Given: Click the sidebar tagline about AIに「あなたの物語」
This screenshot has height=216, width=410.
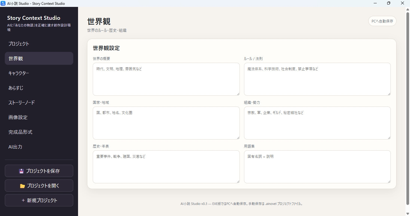Looking at the screenshot, I should pyautogui.click(x=39, y=28).
